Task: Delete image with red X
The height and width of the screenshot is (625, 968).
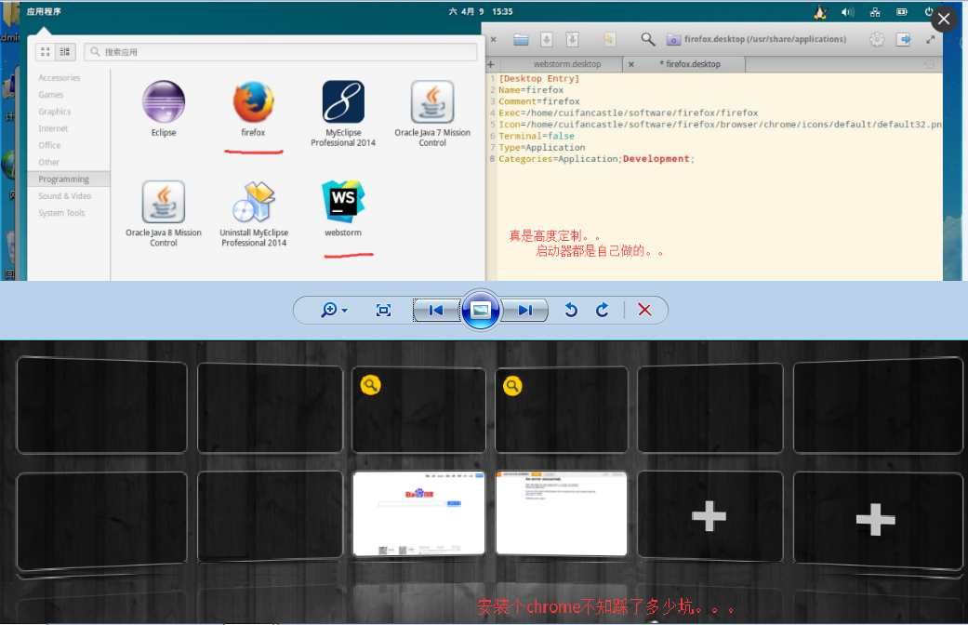Action: tap(644, 310)
